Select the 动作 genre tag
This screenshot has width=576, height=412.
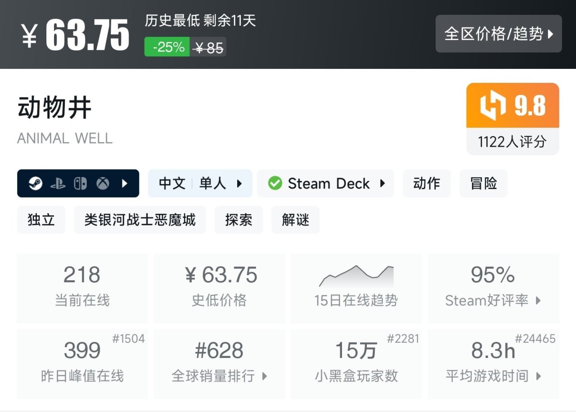point(426,184)
